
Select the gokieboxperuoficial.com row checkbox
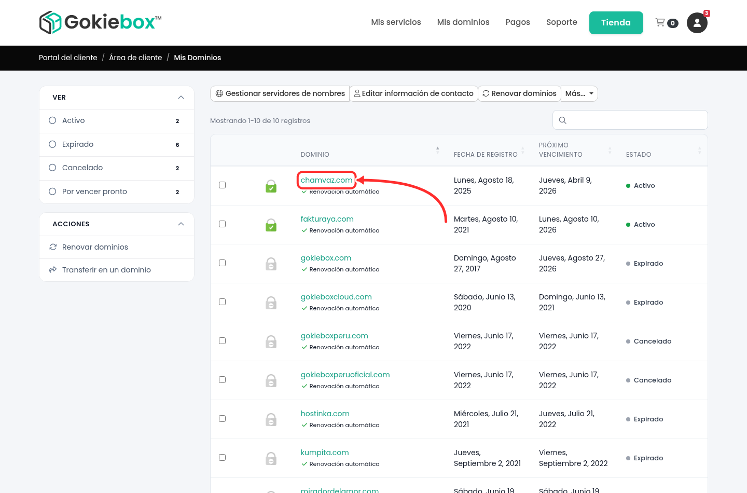223,380
